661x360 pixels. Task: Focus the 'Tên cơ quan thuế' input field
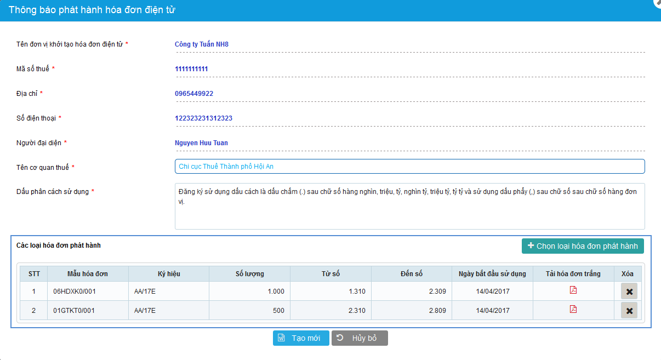409,166
